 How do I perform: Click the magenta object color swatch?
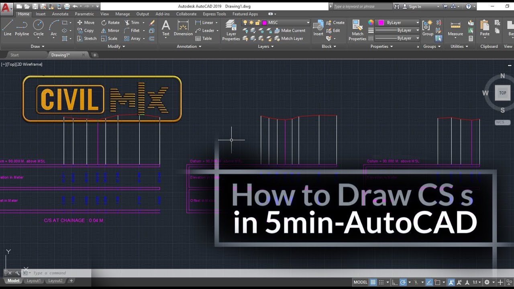tap(381, 22)
